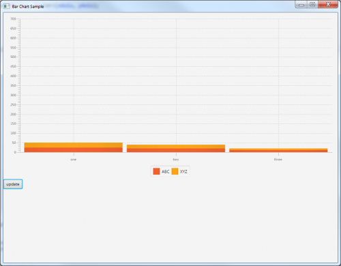
Task: Select the XYZ legend label
Action: (183, 172)
